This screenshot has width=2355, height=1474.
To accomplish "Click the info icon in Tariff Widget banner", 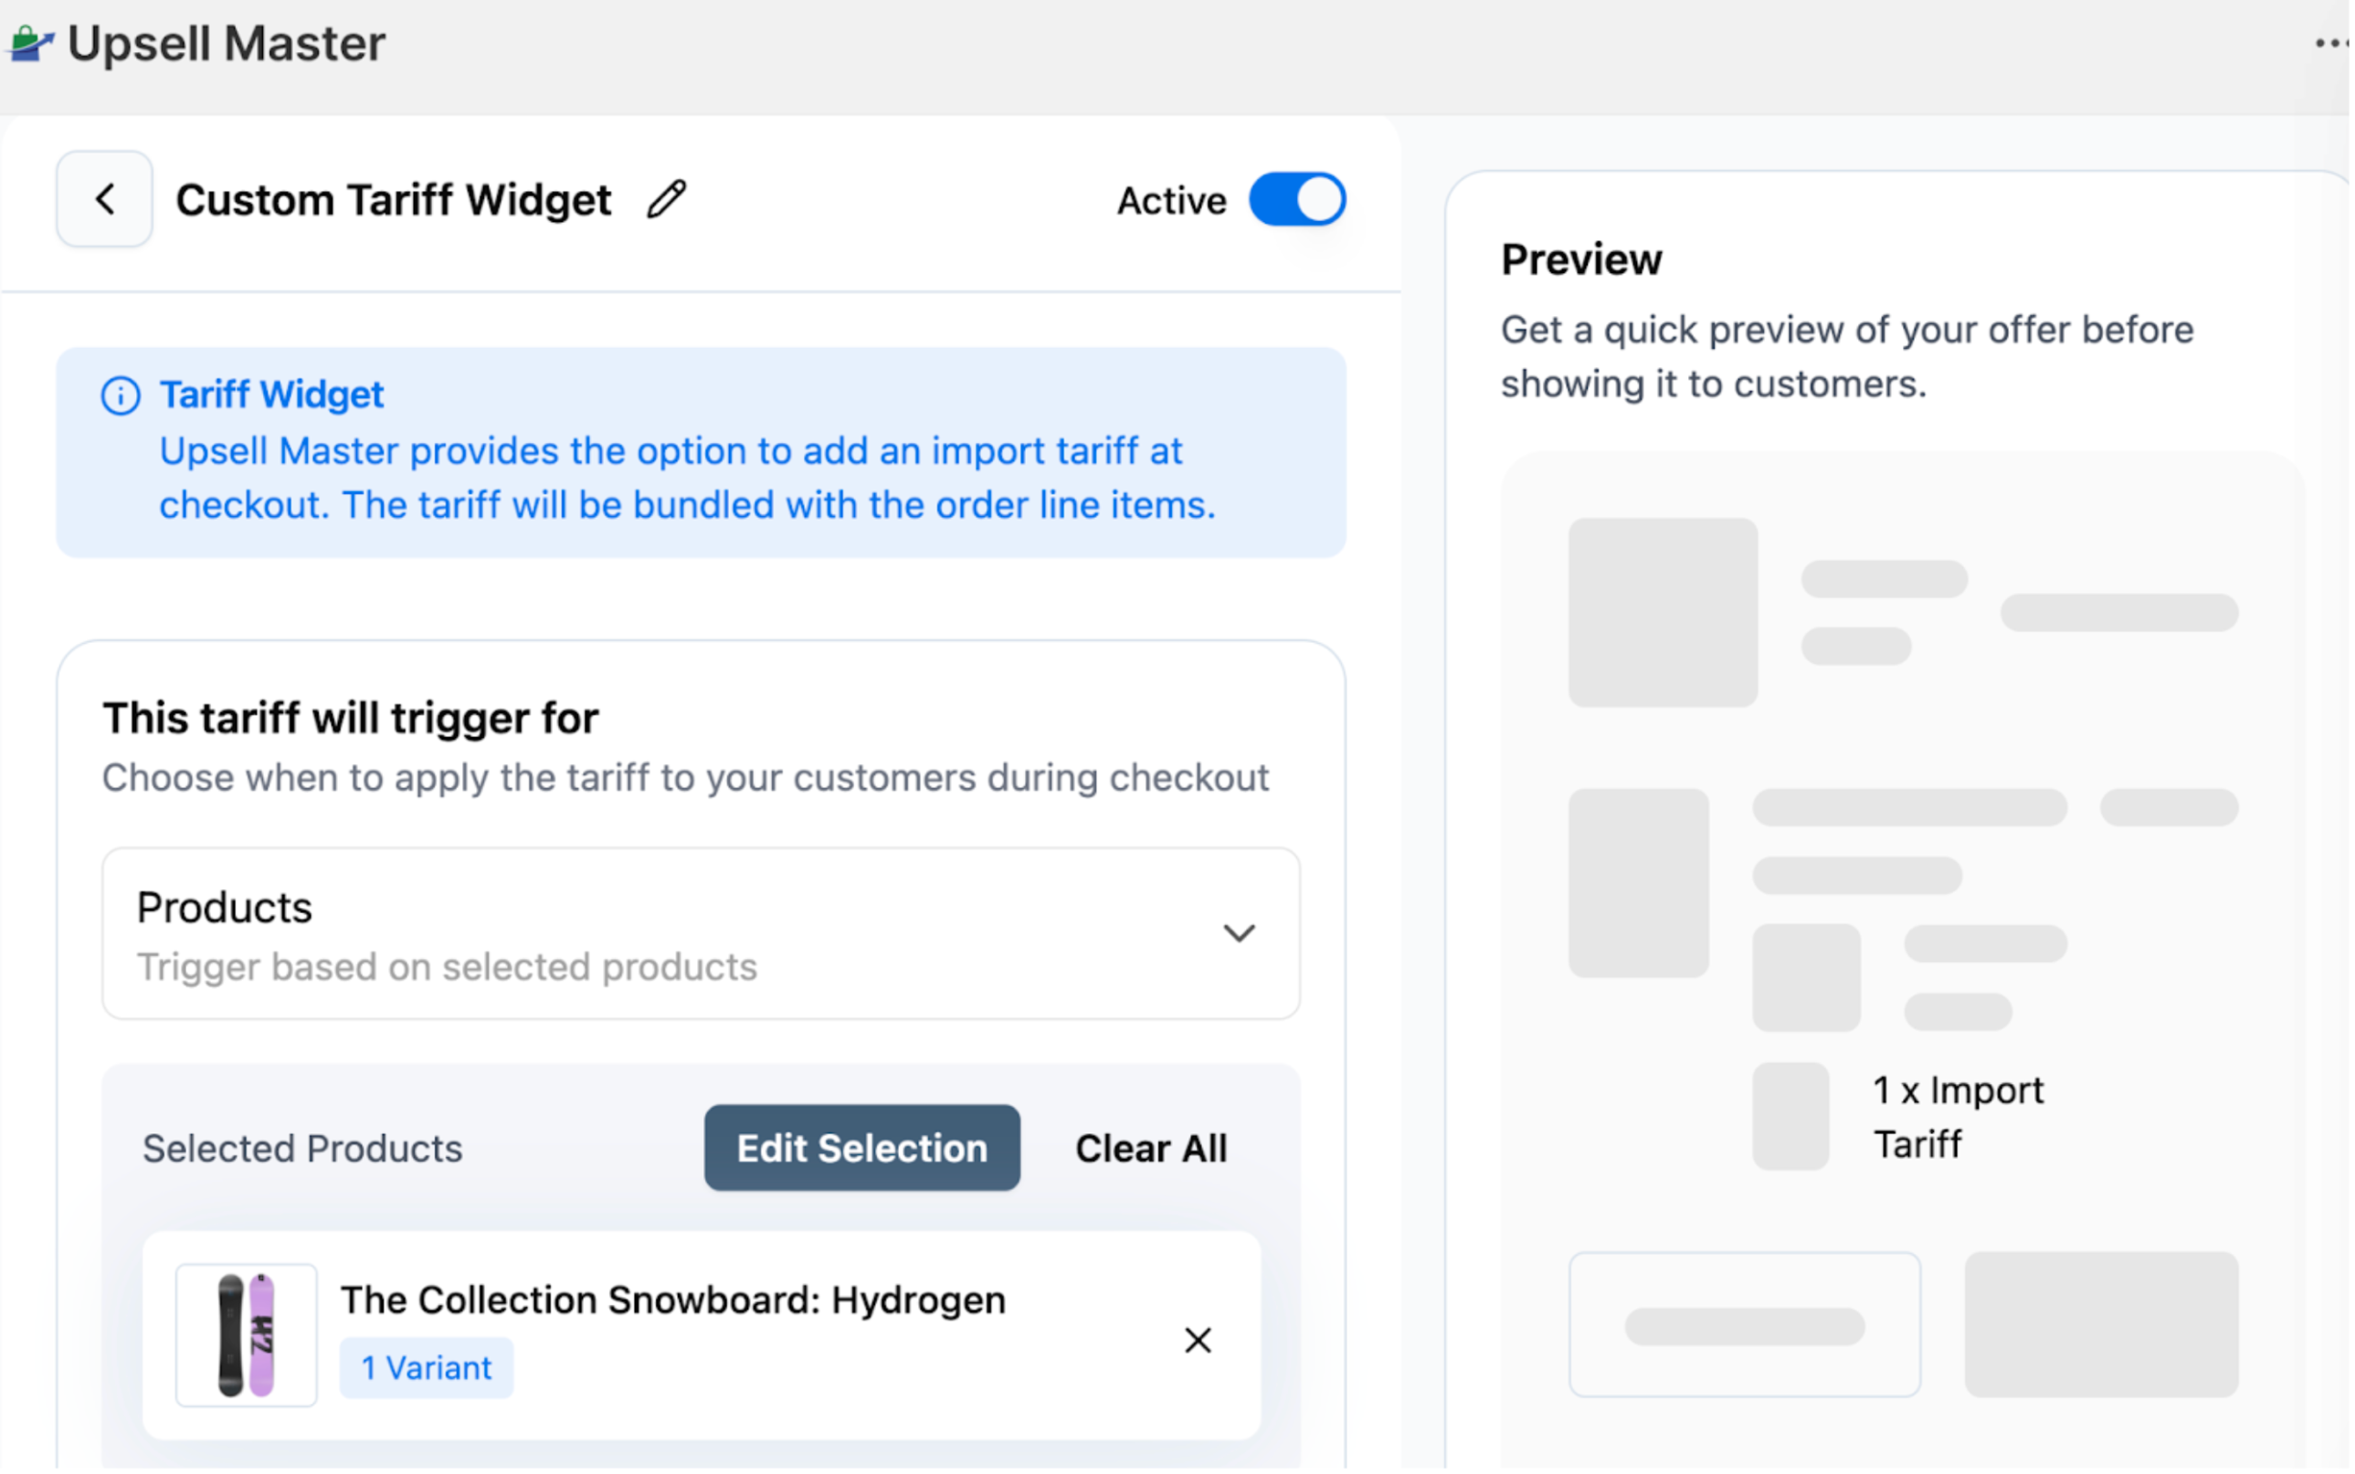I will click(121, 396).
